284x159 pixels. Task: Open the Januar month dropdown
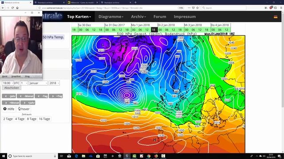pos(38,83)
